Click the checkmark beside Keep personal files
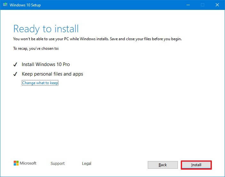225x177 pixels. [15, 74]
